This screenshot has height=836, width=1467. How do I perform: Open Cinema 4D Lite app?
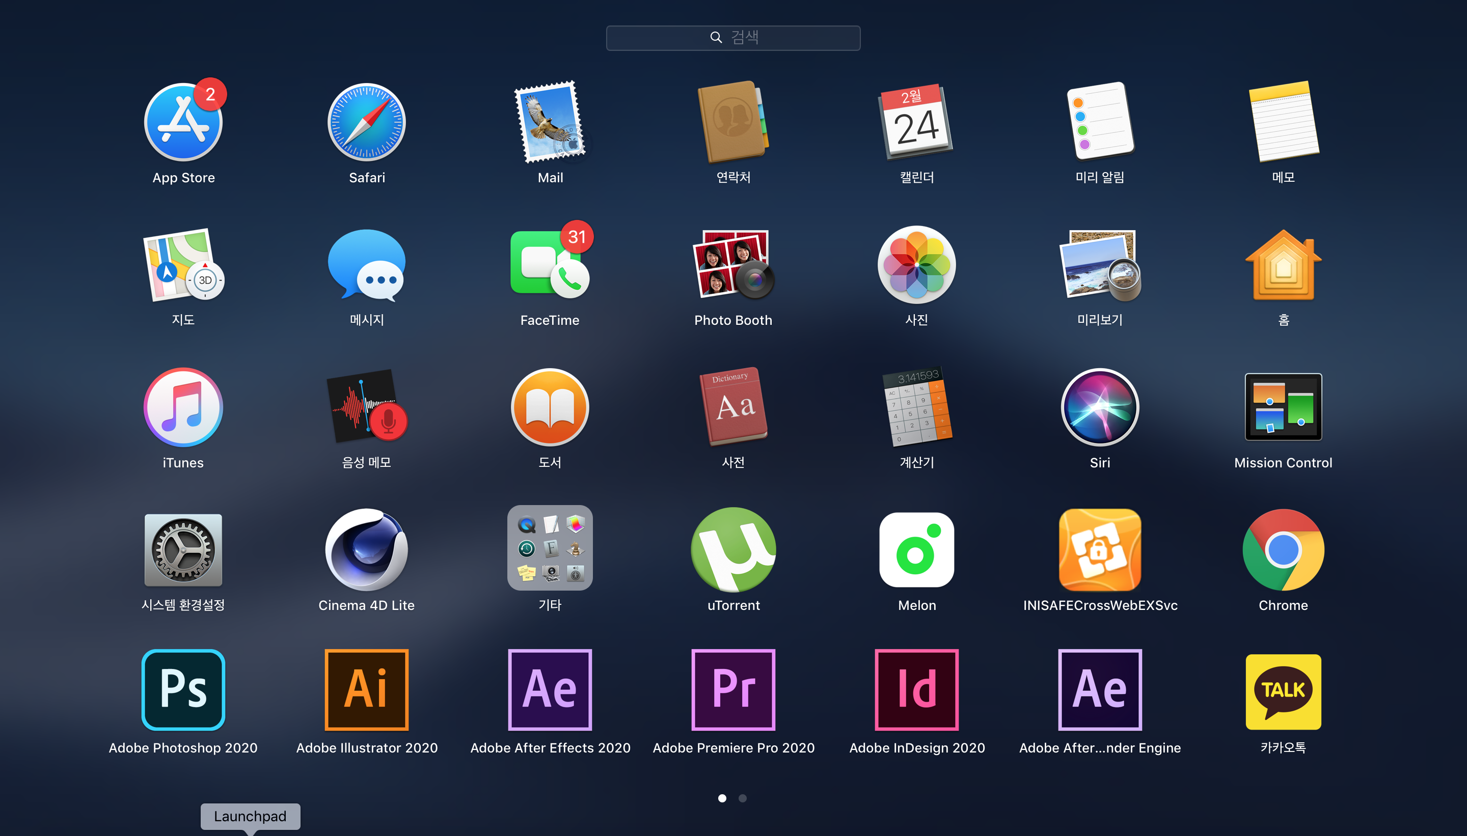click(366, 550)
